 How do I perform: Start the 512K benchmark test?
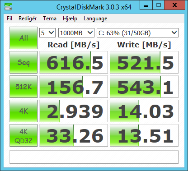coord(23,87)
